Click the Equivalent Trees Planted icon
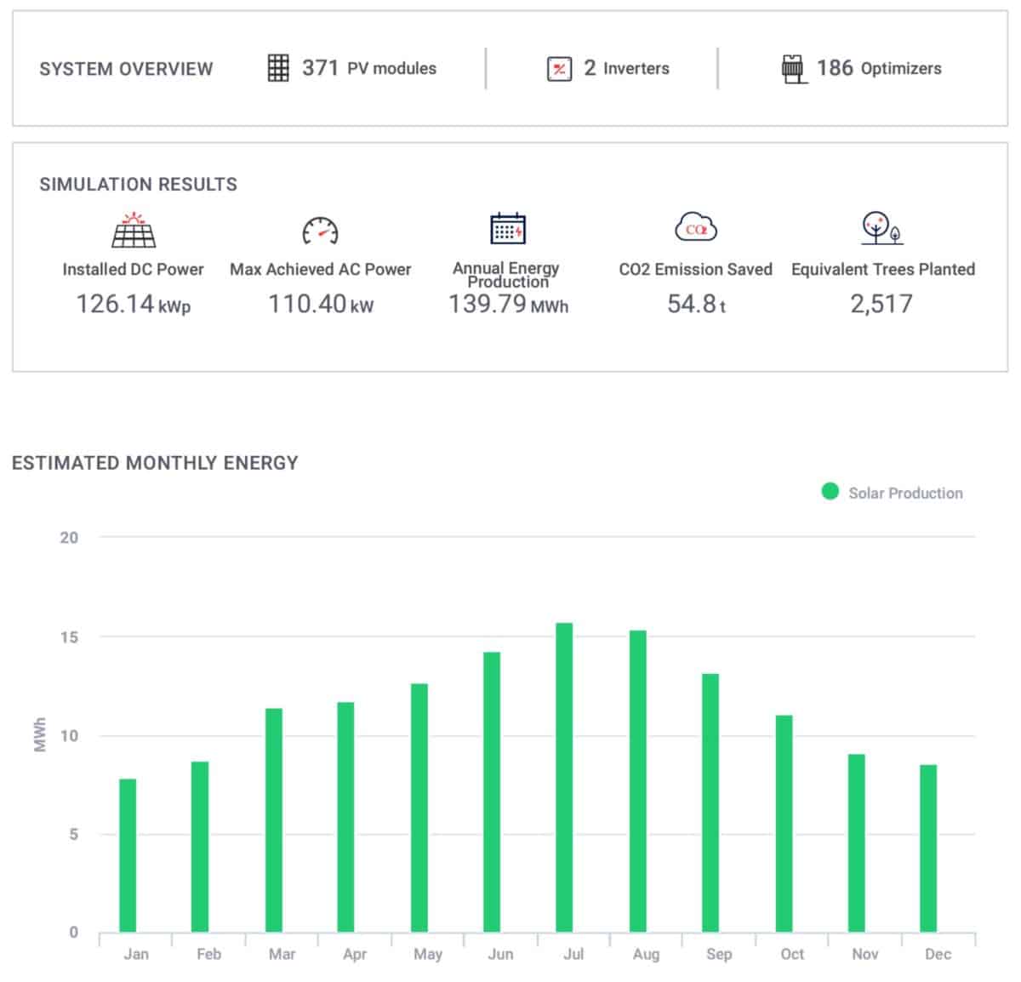This screenshot has height=982, width=1021. [x=881, y=228]
